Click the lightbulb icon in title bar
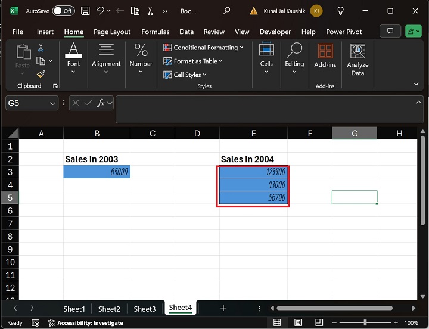The image size is (429, 329). click(x=340, y=11)
